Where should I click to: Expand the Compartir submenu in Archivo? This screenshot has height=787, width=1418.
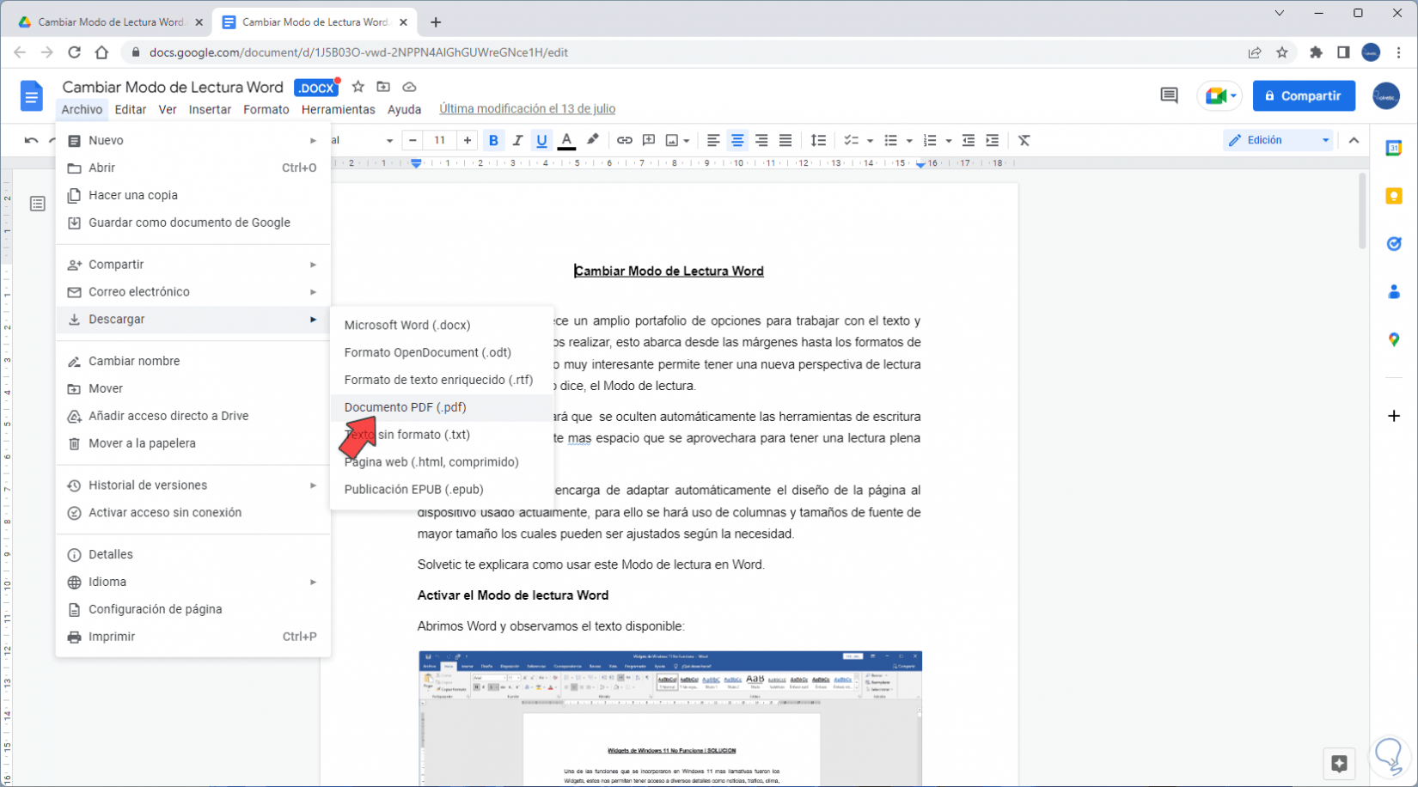193,265
